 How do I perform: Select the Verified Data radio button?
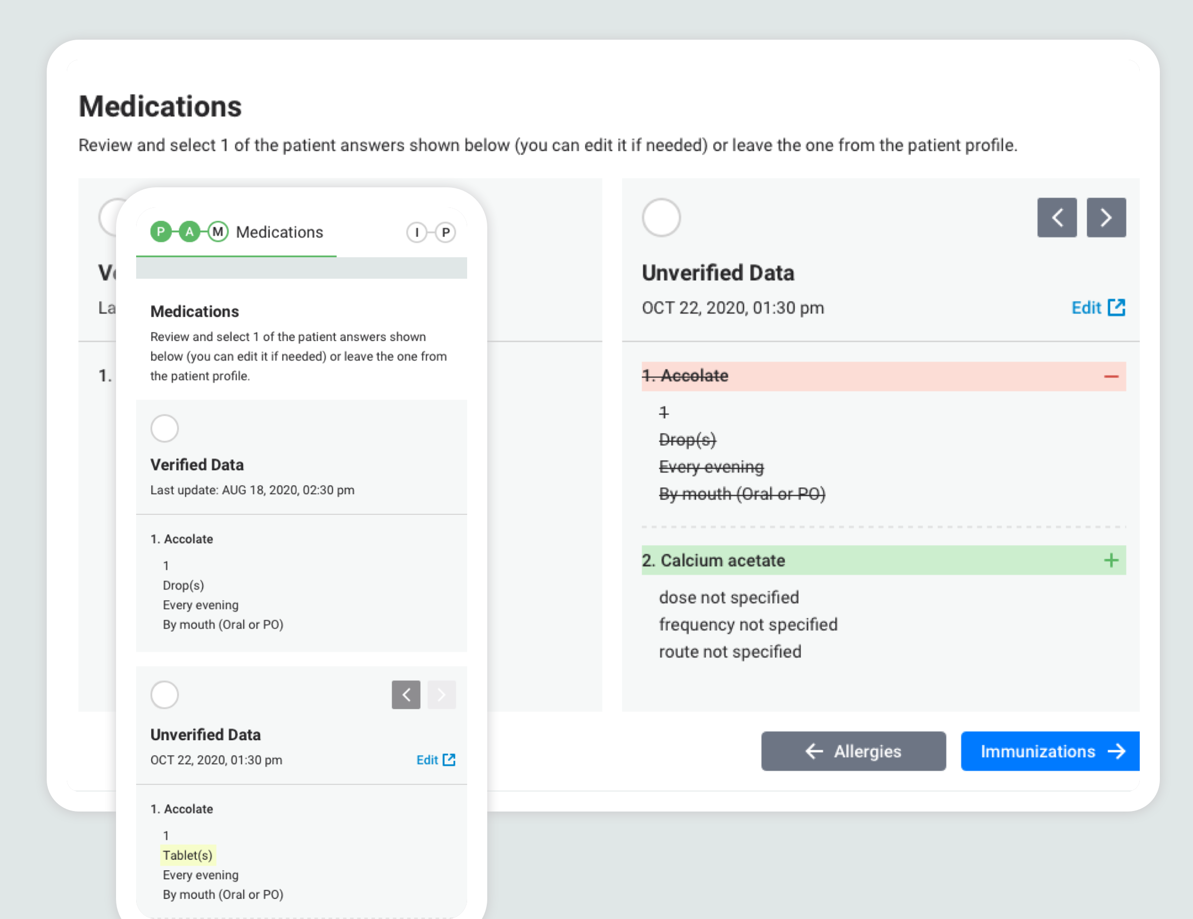(x=164, y=429)
